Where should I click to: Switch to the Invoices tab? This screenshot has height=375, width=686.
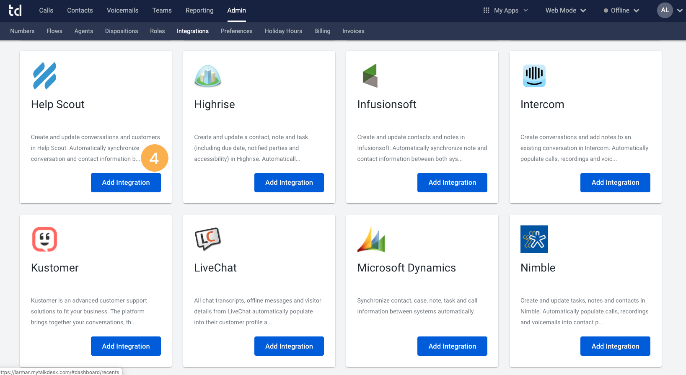[353, 31]
